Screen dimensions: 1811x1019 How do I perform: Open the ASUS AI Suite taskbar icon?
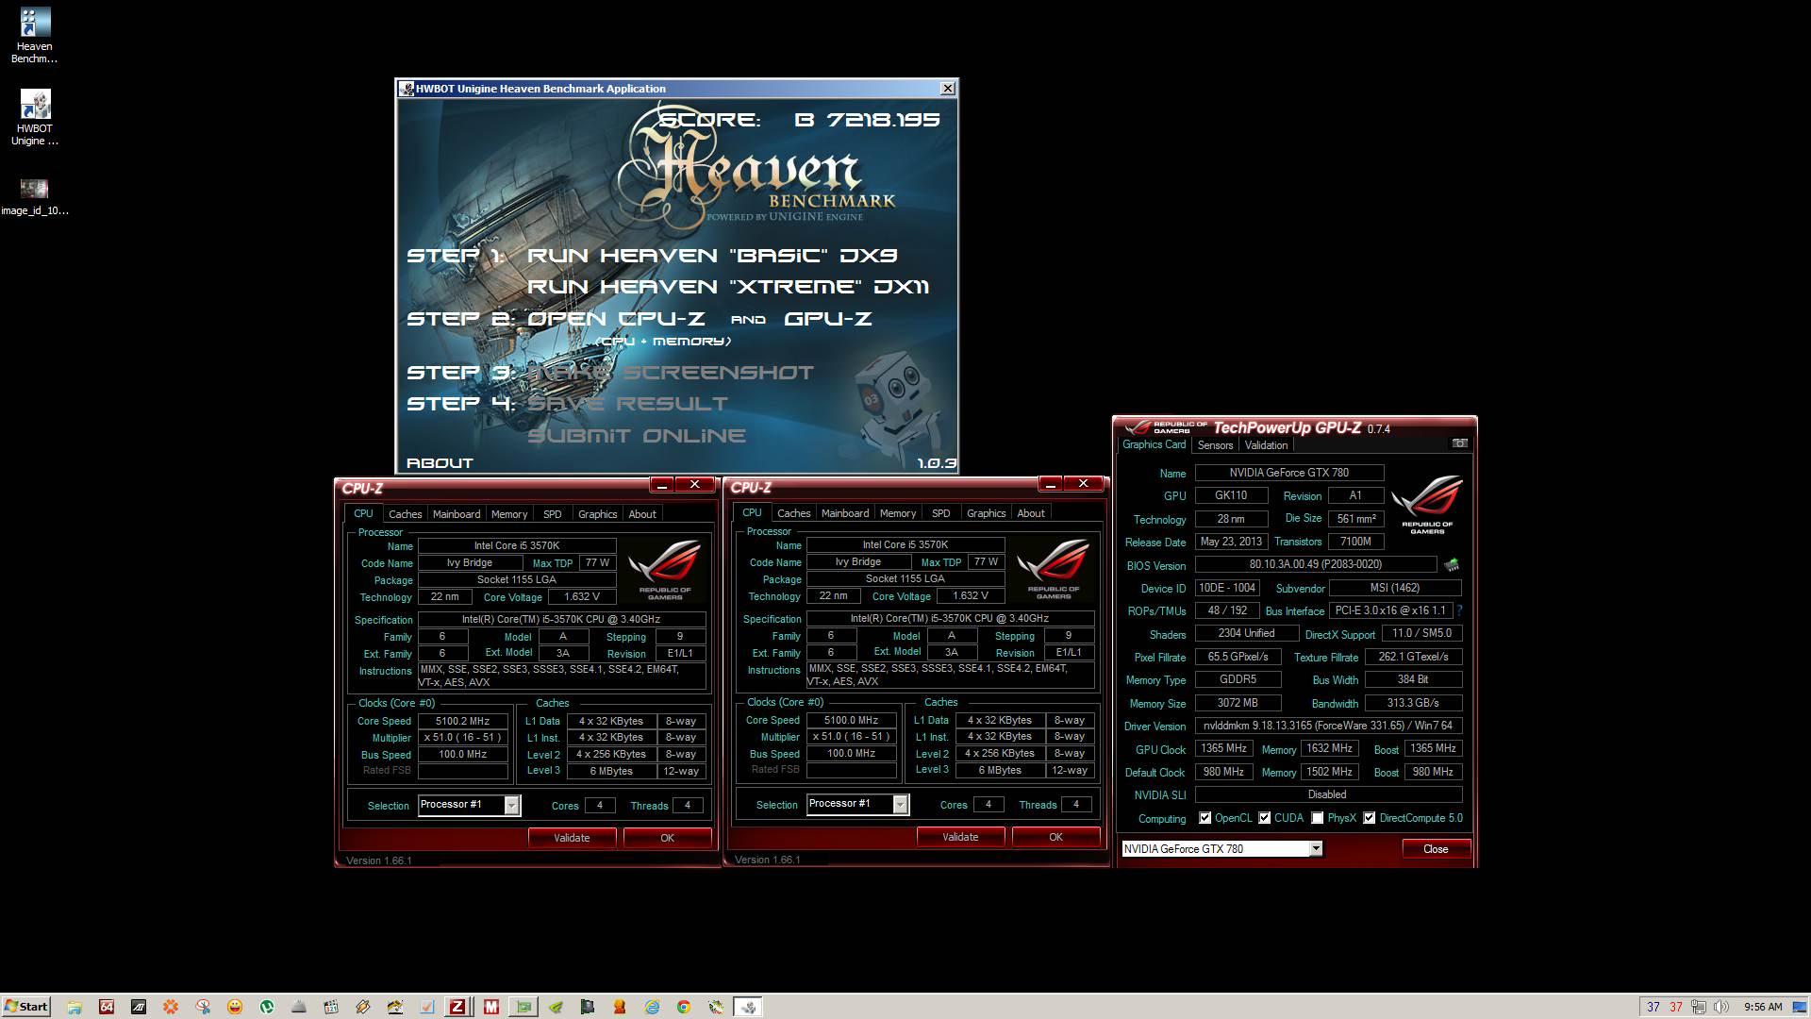(139, 1007)
